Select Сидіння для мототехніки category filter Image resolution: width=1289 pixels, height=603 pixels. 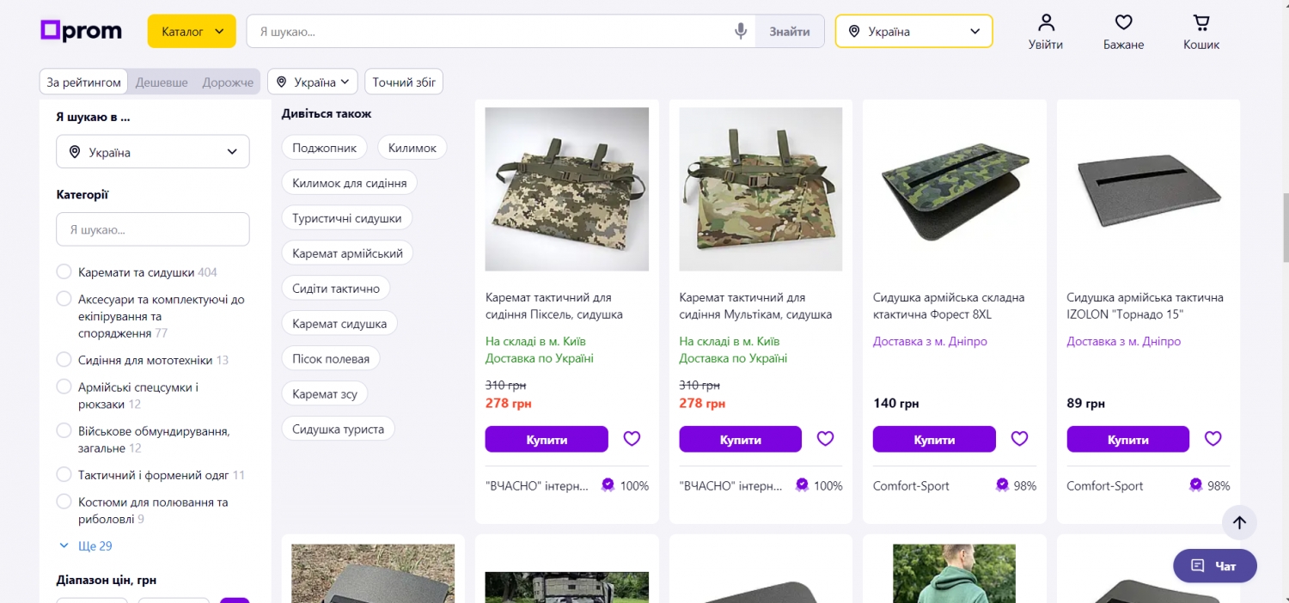coord(64,360)
